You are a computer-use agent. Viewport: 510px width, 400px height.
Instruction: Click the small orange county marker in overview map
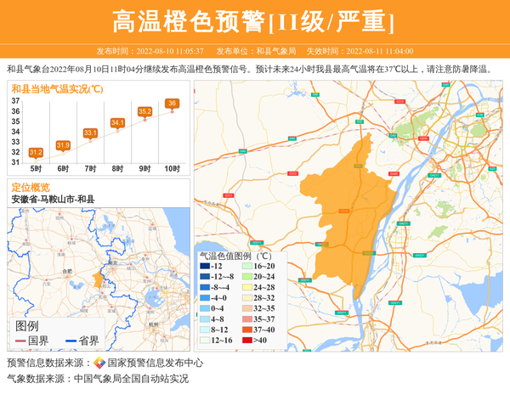coord(97,279)
